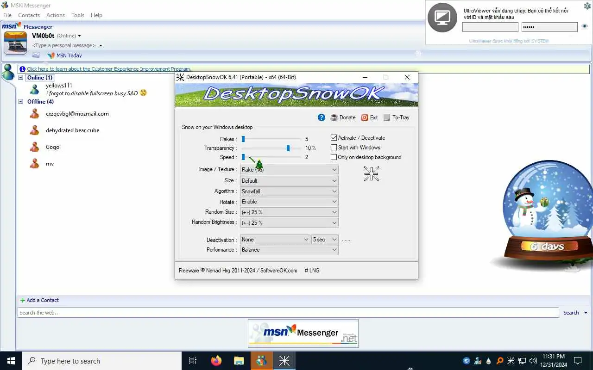Click the buddy icon beside Gogo!
Image resolution: width=593 pixels, height=370 pixels.
[x=34, y=147]
